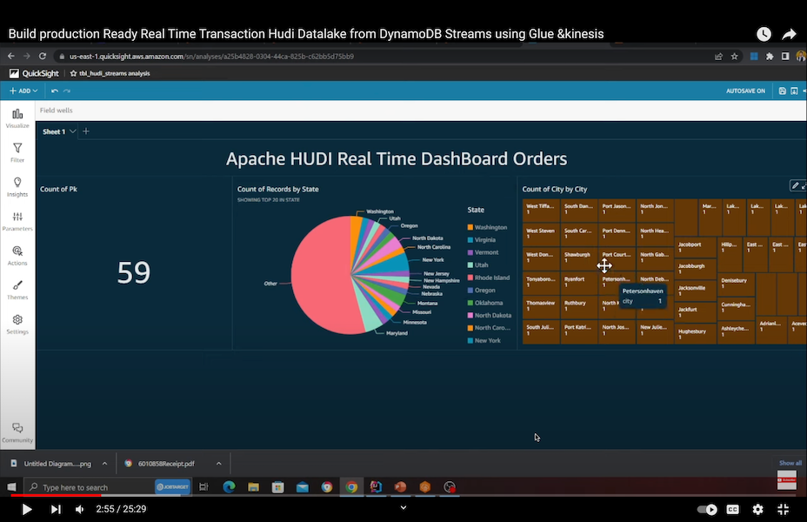Click Show all downloads link
The image size is (807, 522).
pos(790,463)
